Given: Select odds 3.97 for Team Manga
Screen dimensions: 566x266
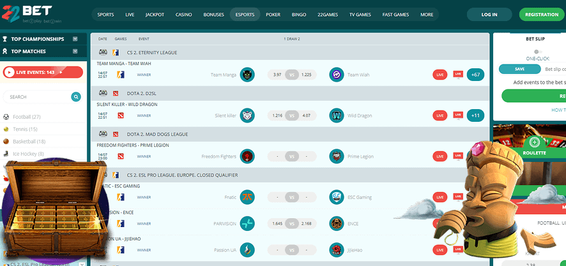Looking at the screenshot, I should 277,75.
